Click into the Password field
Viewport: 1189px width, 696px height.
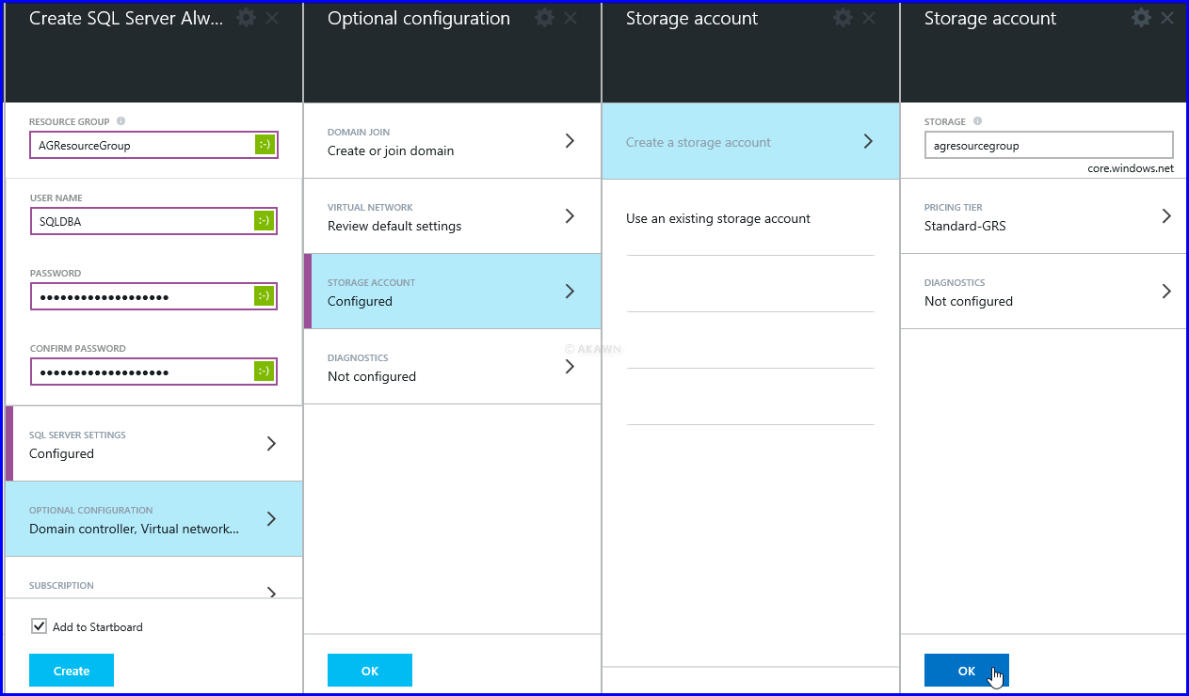click(x=153, y=295)
